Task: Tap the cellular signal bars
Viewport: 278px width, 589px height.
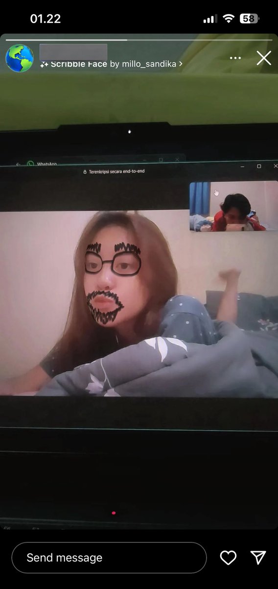Action: 210,19
